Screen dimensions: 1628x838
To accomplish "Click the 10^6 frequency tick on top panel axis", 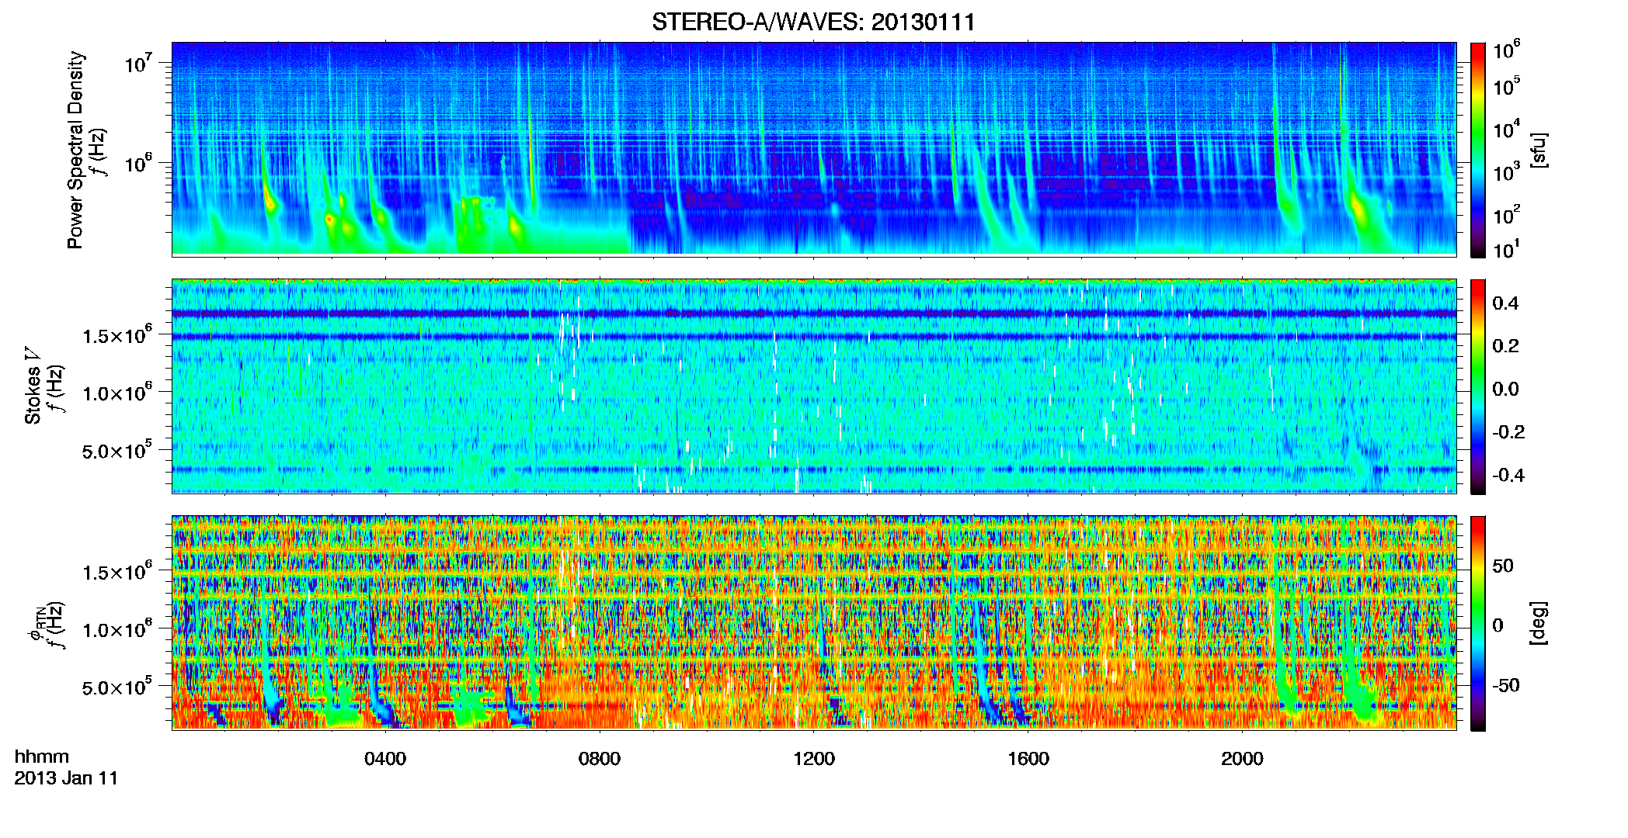I will (137, 163).
